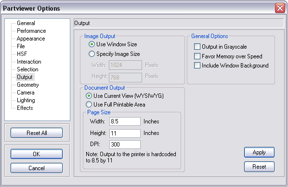Screen dimensions: 288x187
Task: Click the printer hardcoded note text
Action: [131, 157]
